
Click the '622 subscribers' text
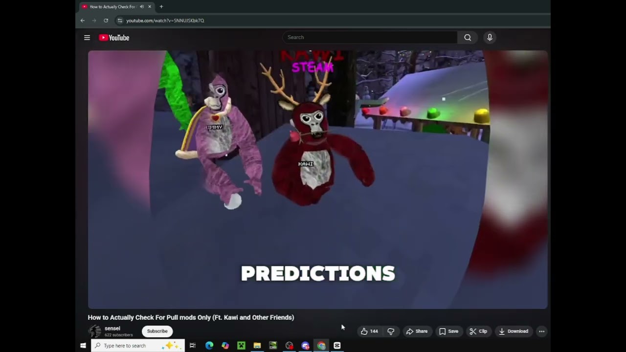pyautogui.click(x=118, y=335)
